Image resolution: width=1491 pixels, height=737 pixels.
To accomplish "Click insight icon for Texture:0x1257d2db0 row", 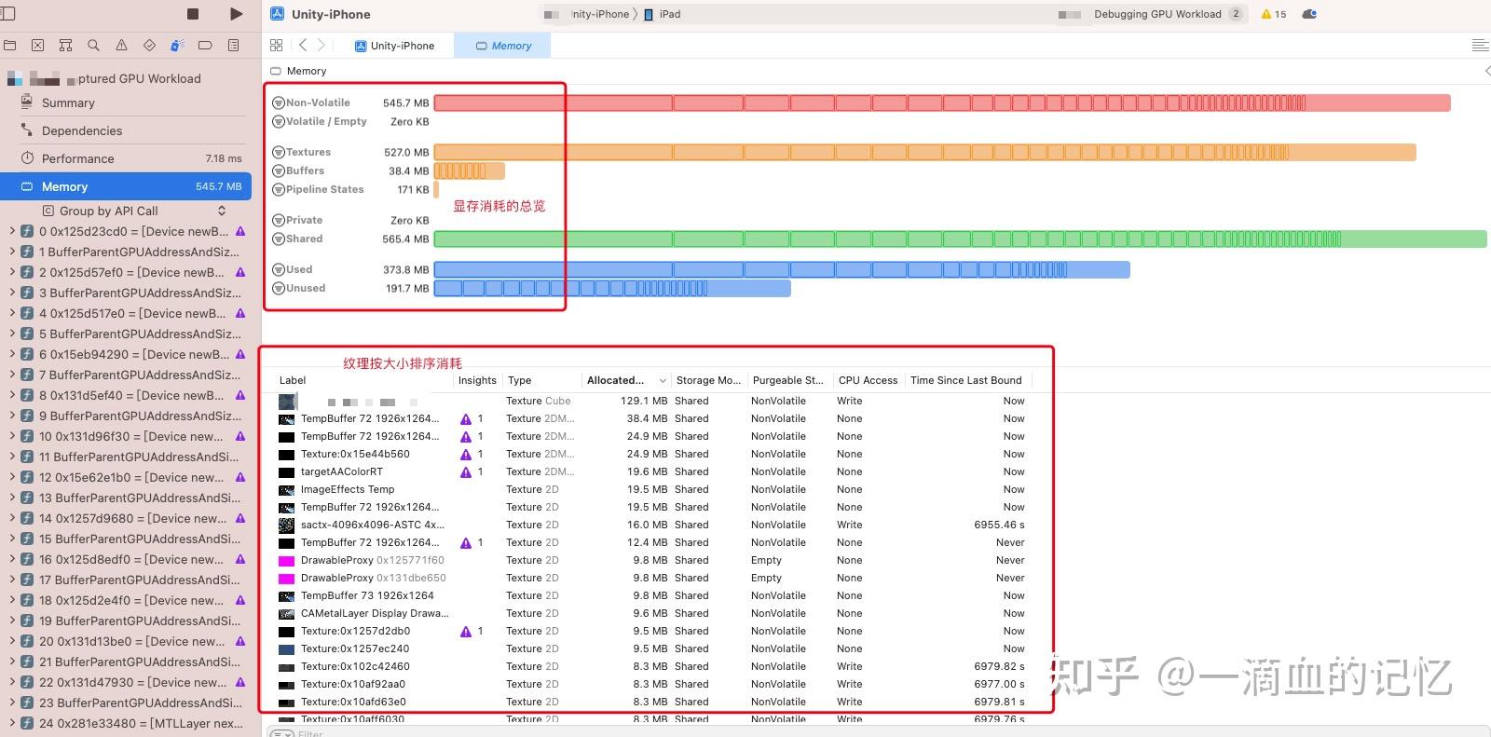I will (x=466, y=631).
